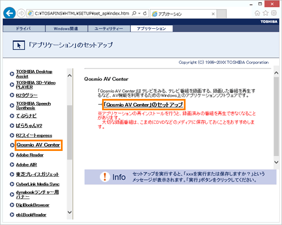The width and height of the screenshot is (282, 225).
Task: Click the page icon in the address bar
Action: pyautogui.click(x=30, y=14)
